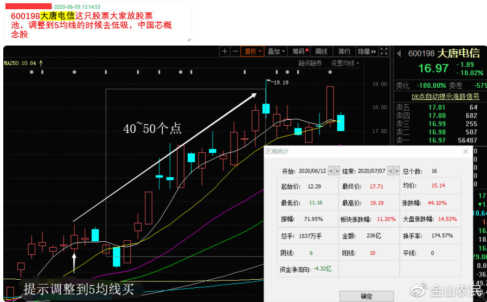Step end date 2020/07/07 forward
487x302 pixels.
[x=396, y=171]
